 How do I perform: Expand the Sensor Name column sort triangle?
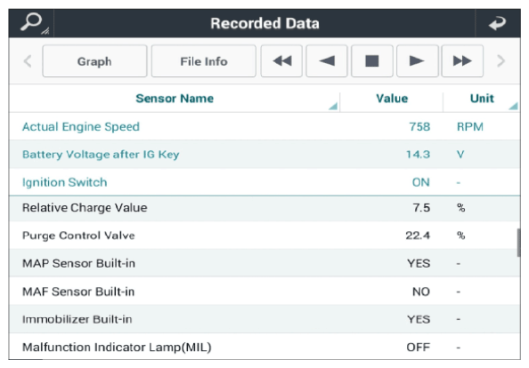point(333,106)
